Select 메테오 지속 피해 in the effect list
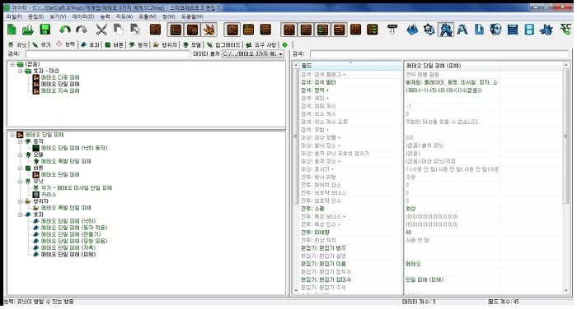The width and height of the screenshot is (577, 309). [60, 90]
